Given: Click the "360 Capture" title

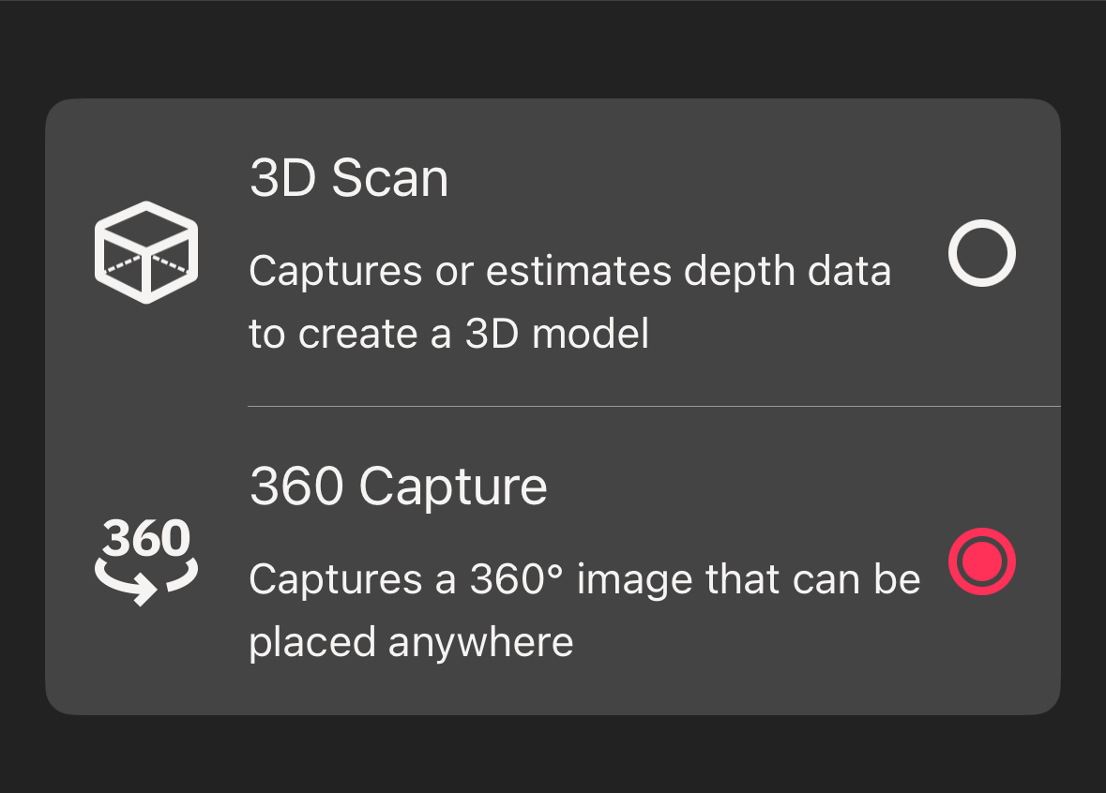Looking at the screenshot, I should [x=398, y=486].
